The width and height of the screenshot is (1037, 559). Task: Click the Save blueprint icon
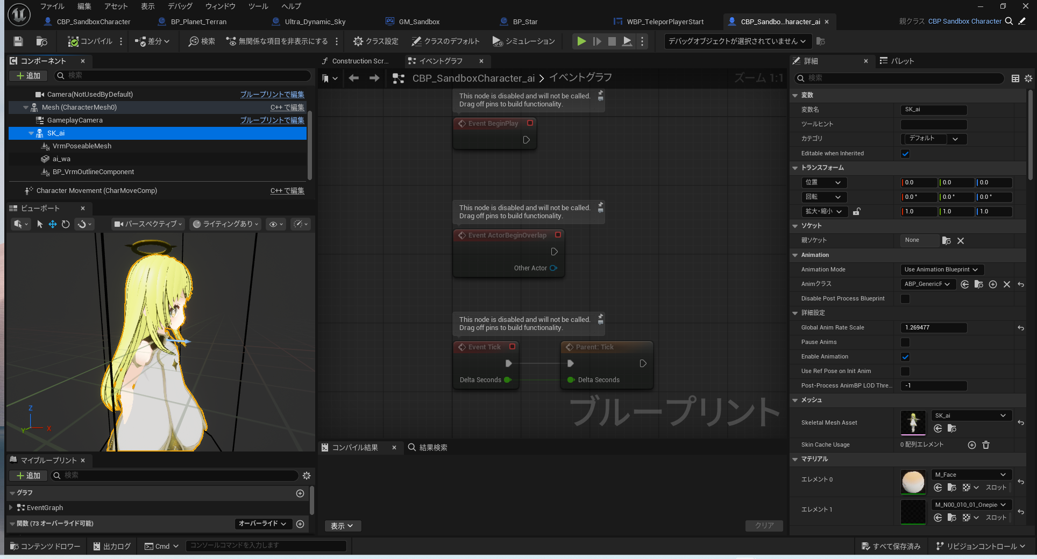(18, 41)
